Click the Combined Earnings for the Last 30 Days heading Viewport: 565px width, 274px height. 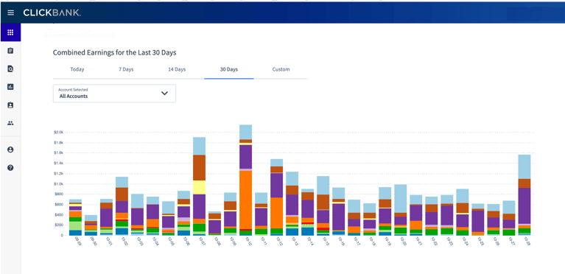point(115,52)
